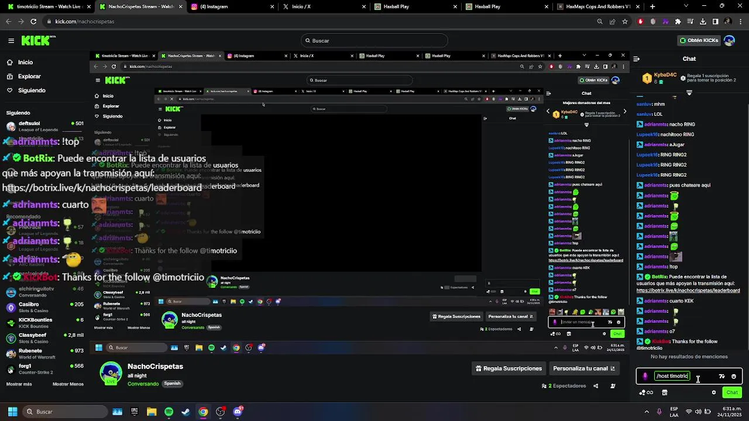This screenshot has height=421, width=749.
Task: Open a new browser tab
Action: point(653,6)
